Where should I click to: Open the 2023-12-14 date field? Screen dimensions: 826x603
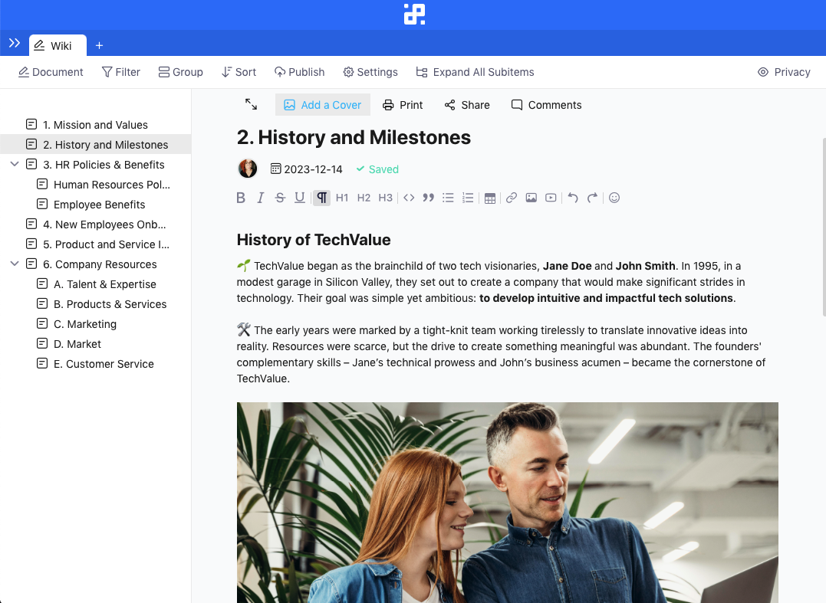click(x=306, y=169)
